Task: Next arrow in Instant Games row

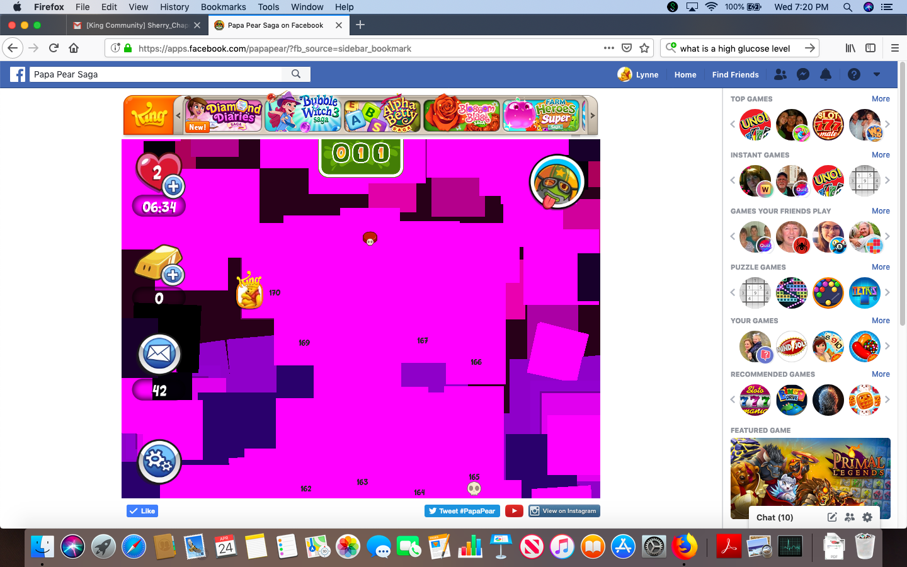Action: 887,180
